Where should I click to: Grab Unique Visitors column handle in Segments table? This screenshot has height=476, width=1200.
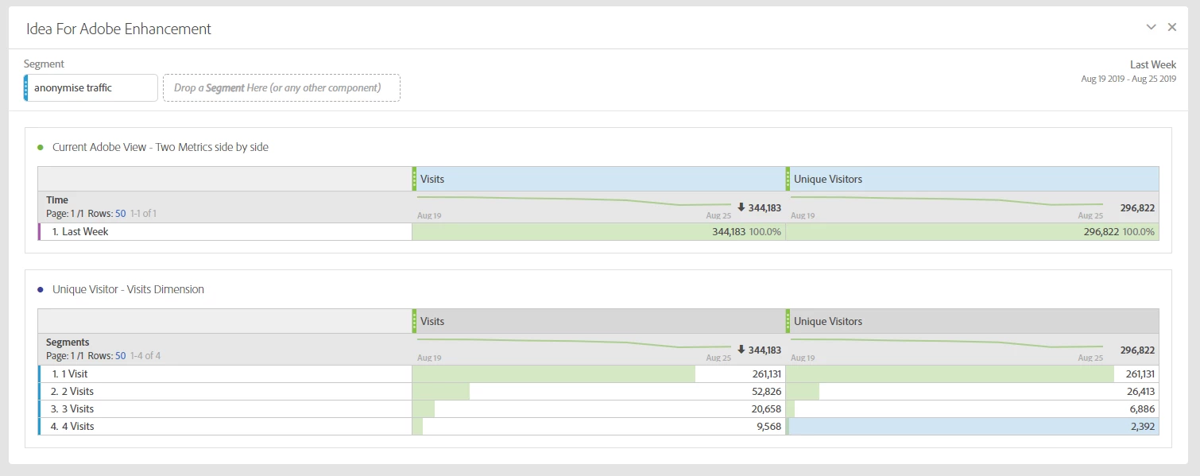tap(788, 321)
